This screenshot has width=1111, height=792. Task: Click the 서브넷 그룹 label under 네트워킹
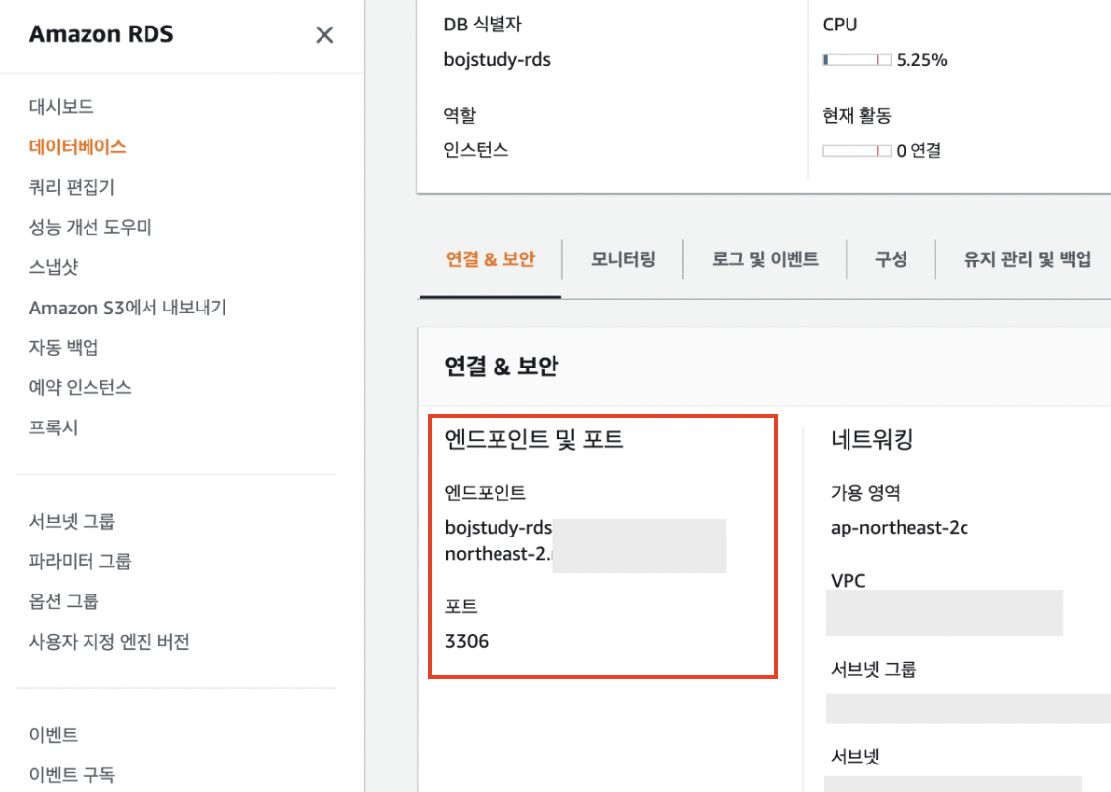tap(874, 669)
